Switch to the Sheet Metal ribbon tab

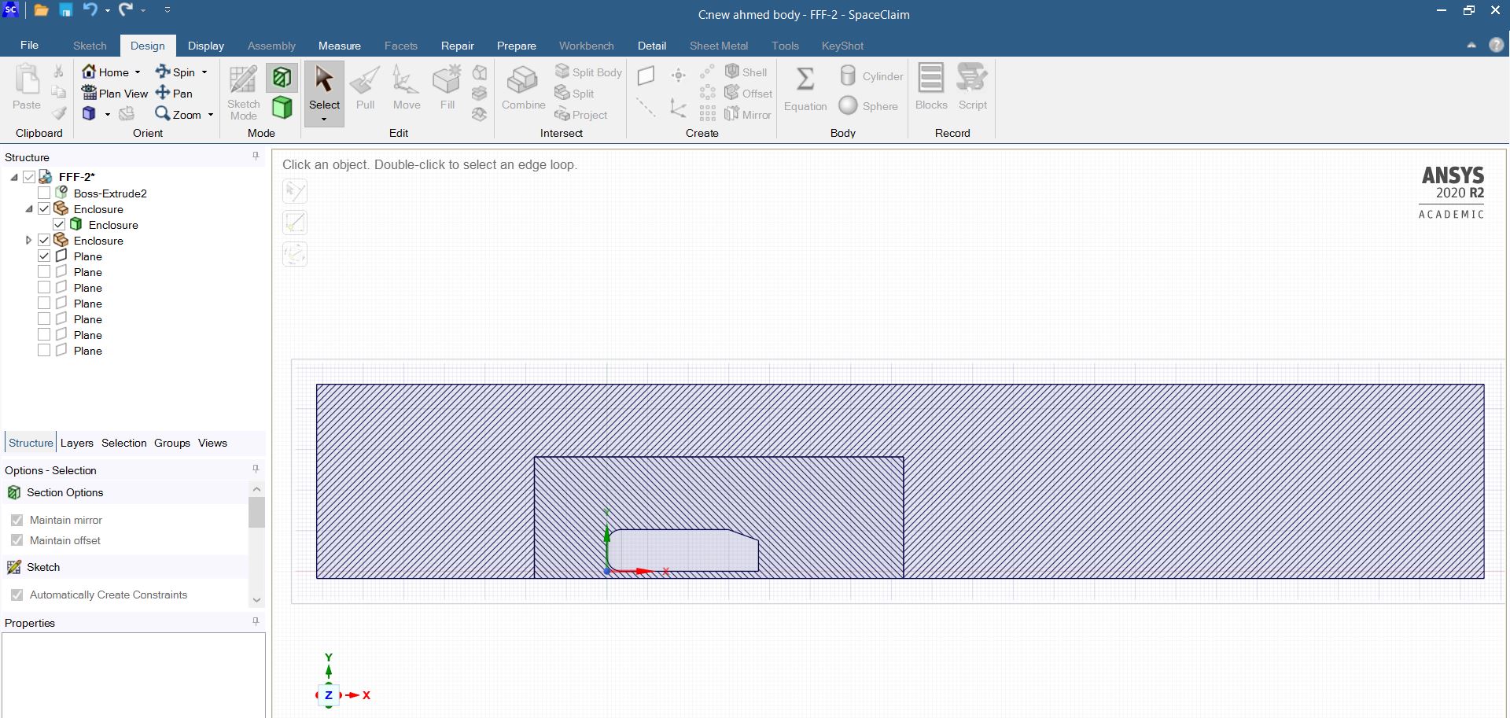pyautogui.click(x=718, y=45)
